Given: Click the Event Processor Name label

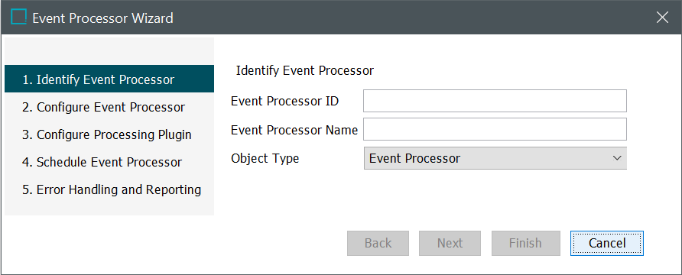Looking at the screenshot, I should click(x=294, y=129).
